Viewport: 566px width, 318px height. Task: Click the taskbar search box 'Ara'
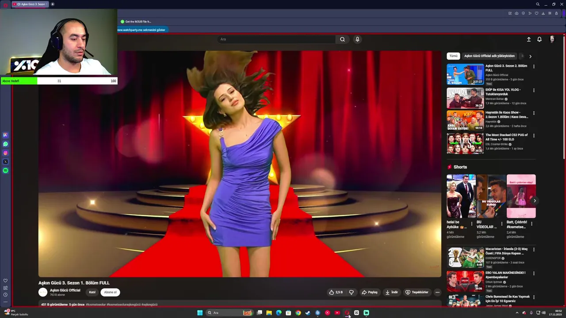point(230,313)
